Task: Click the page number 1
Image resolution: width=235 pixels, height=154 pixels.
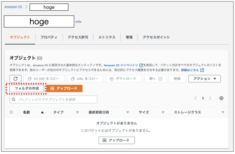Action: coord(203,98)
